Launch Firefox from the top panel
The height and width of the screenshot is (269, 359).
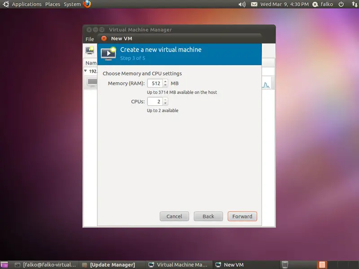tap(87, 4)
